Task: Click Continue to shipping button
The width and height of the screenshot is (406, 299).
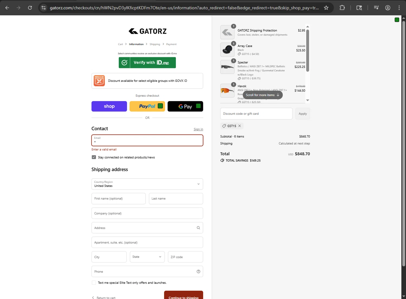Action: click(184, 295)
